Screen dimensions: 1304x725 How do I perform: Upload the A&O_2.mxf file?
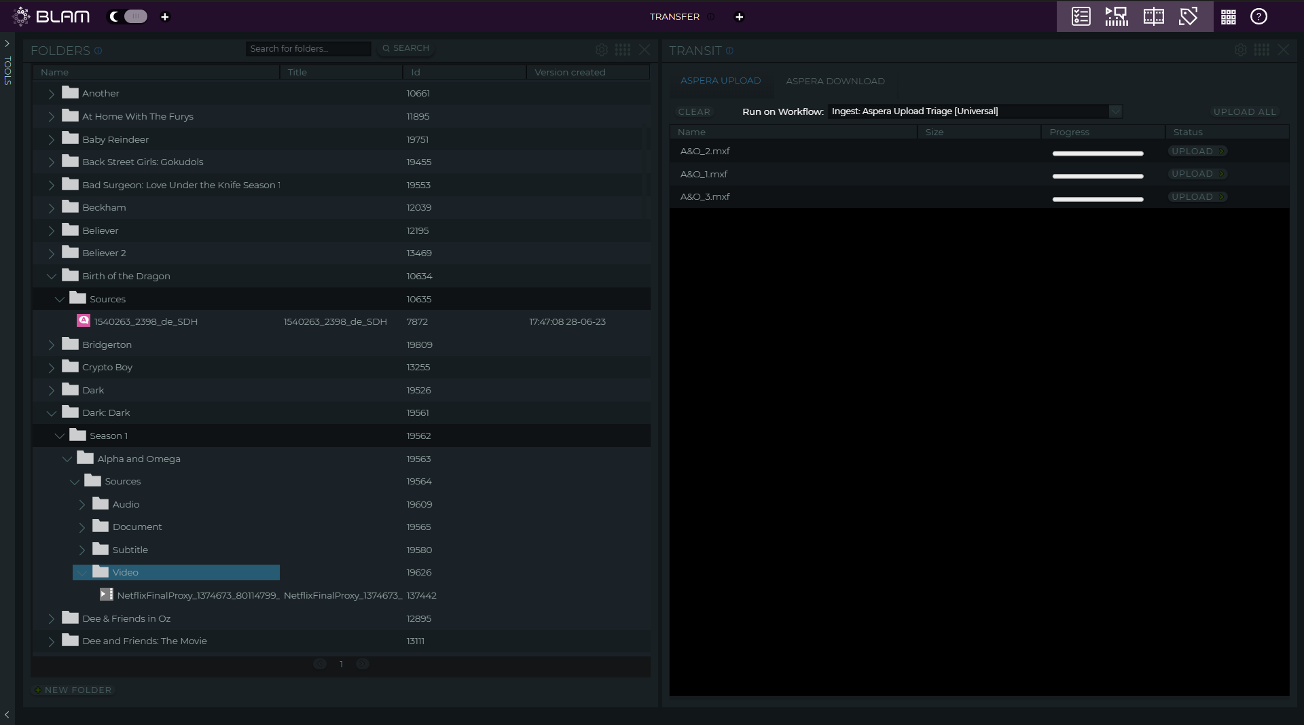point(1197,151)
